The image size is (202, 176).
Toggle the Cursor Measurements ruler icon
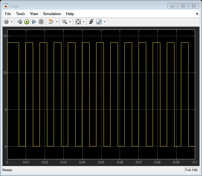[x=99, y=22]
